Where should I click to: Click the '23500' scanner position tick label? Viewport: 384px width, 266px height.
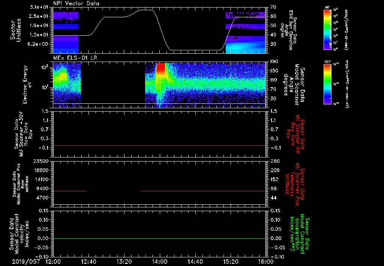(x=41, y=161)
